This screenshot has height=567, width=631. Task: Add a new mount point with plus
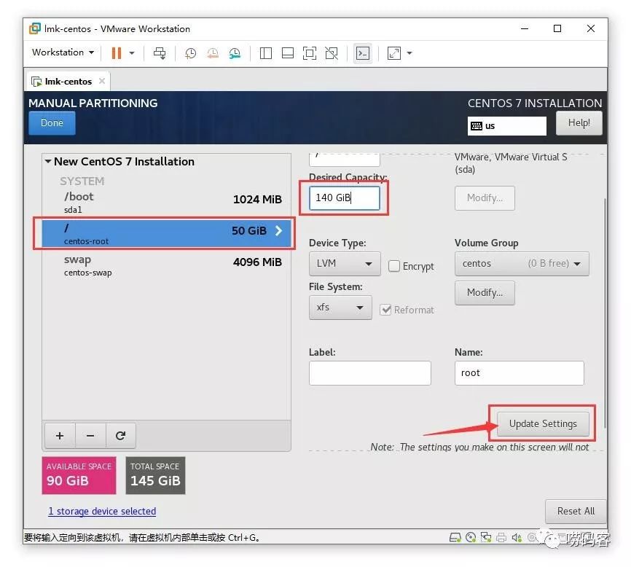tap(60, 435)
